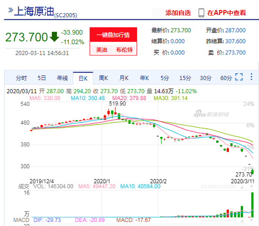
Task: Click the timestamp 2020-03-11 14:56:31
Action: coord(42,53)
